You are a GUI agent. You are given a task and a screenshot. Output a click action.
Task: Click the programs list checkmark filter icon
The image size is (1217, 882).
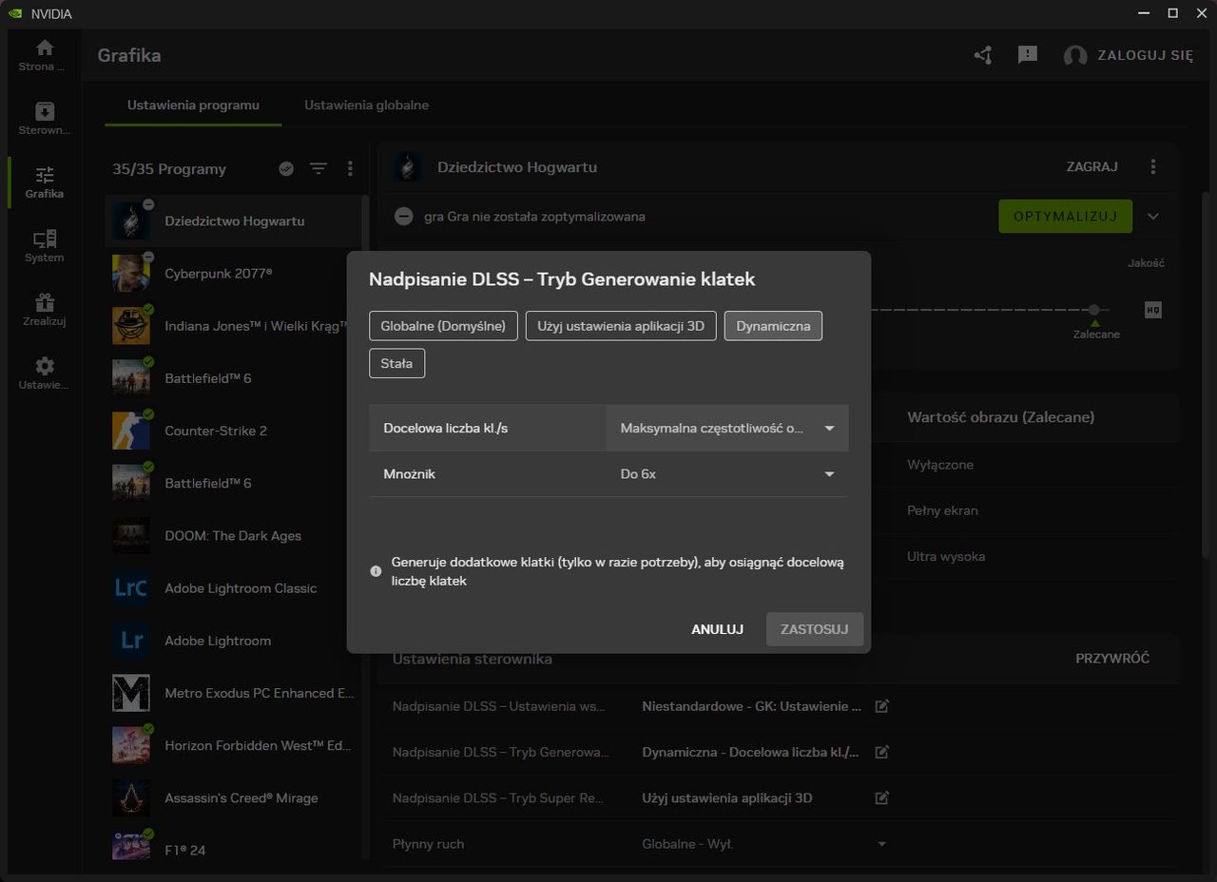286,168
